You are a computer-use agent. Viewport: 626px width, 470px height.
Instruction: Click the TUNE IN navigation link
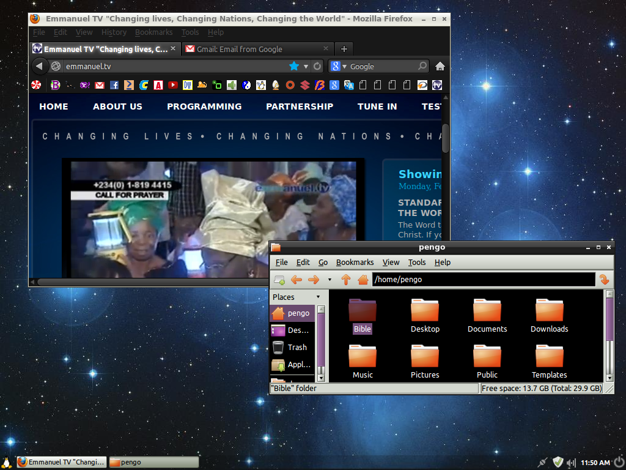pyautogui.click(x=377, y=106)
